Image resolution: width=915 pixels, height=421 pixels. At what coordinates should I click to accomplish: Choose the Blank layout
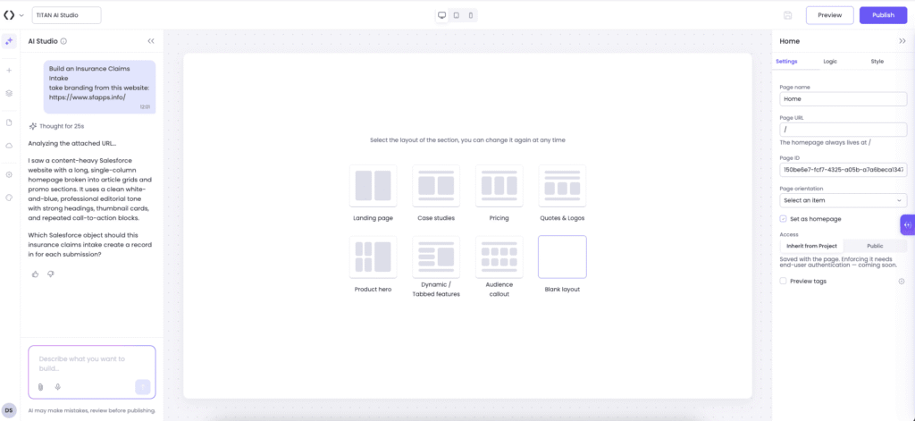[562, 257]
